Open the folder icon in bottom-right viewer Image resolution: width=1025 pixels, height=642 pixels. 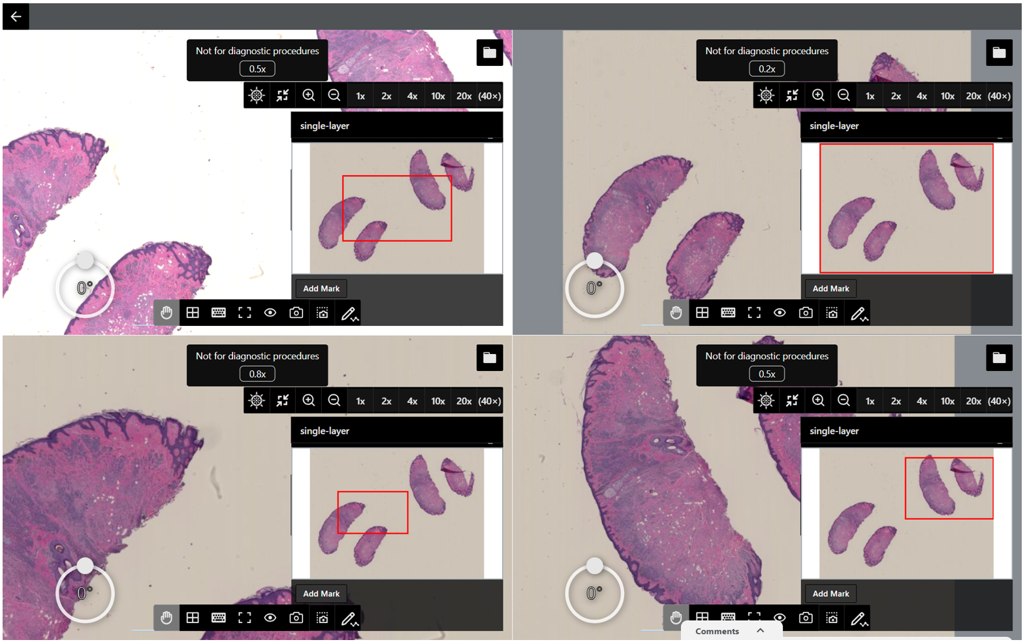pyautogui.click(x=999, y=357)
